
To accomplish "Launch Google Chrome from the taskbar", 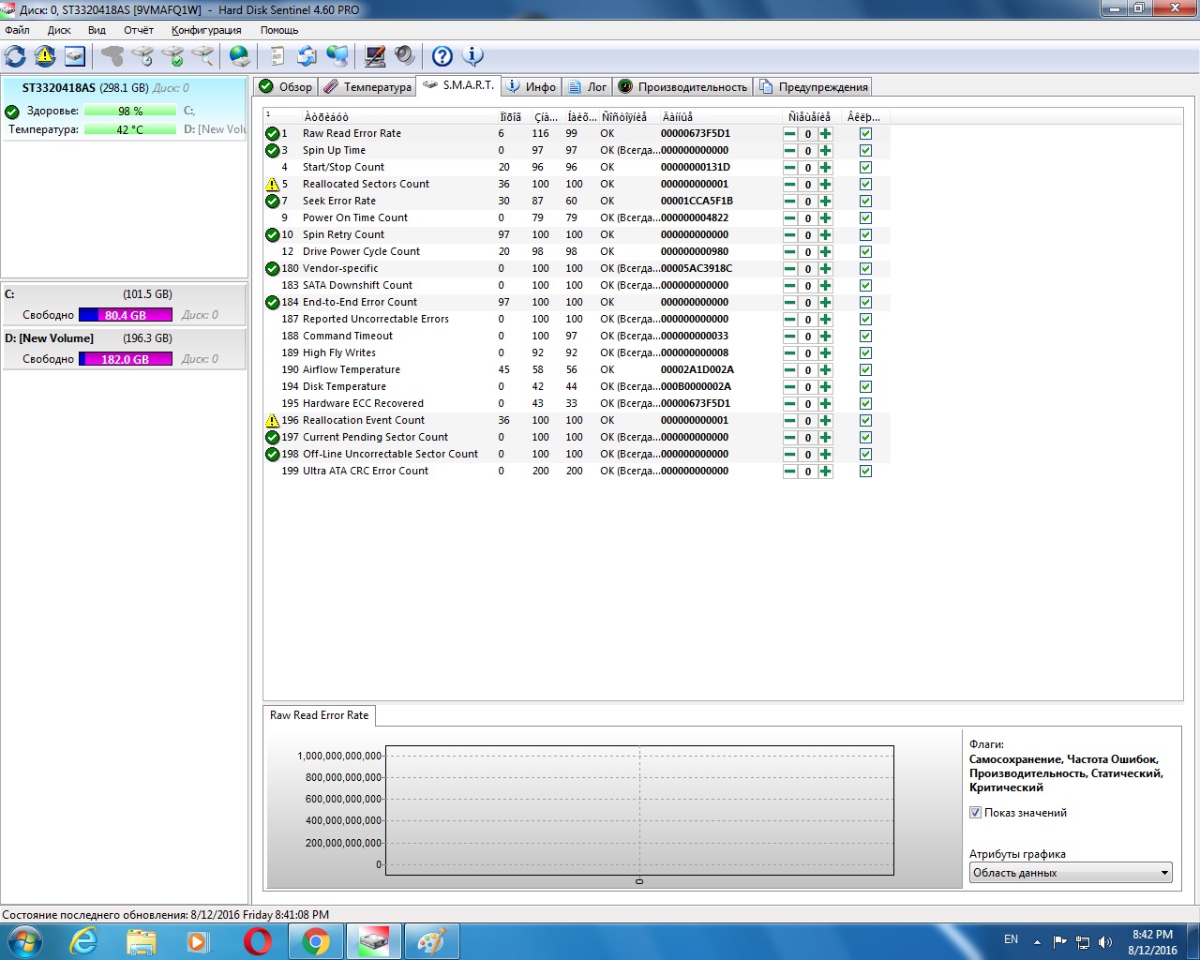I will coord(316,941).
